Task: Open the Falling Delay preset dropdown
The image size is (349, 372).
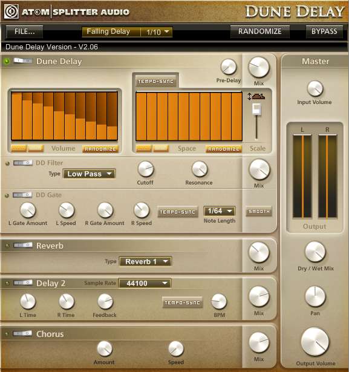Action: (x=127, y=31)
